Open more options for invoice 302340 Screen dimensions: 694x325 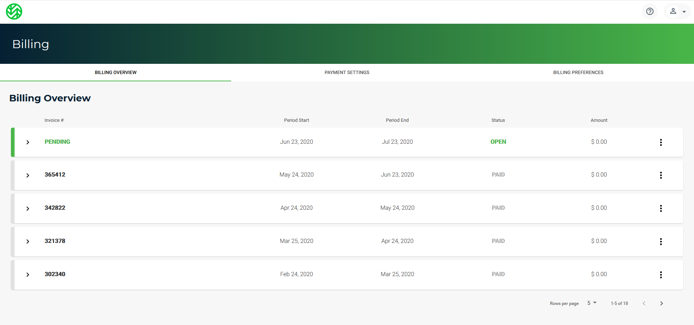pos(660,275)
